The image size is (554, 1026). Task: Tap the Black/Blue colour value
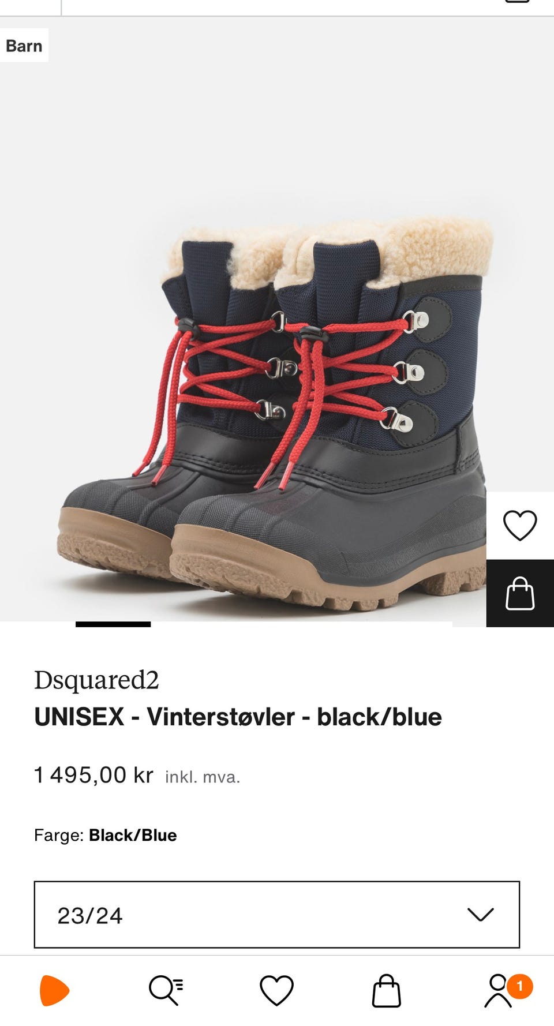[133, 835]
